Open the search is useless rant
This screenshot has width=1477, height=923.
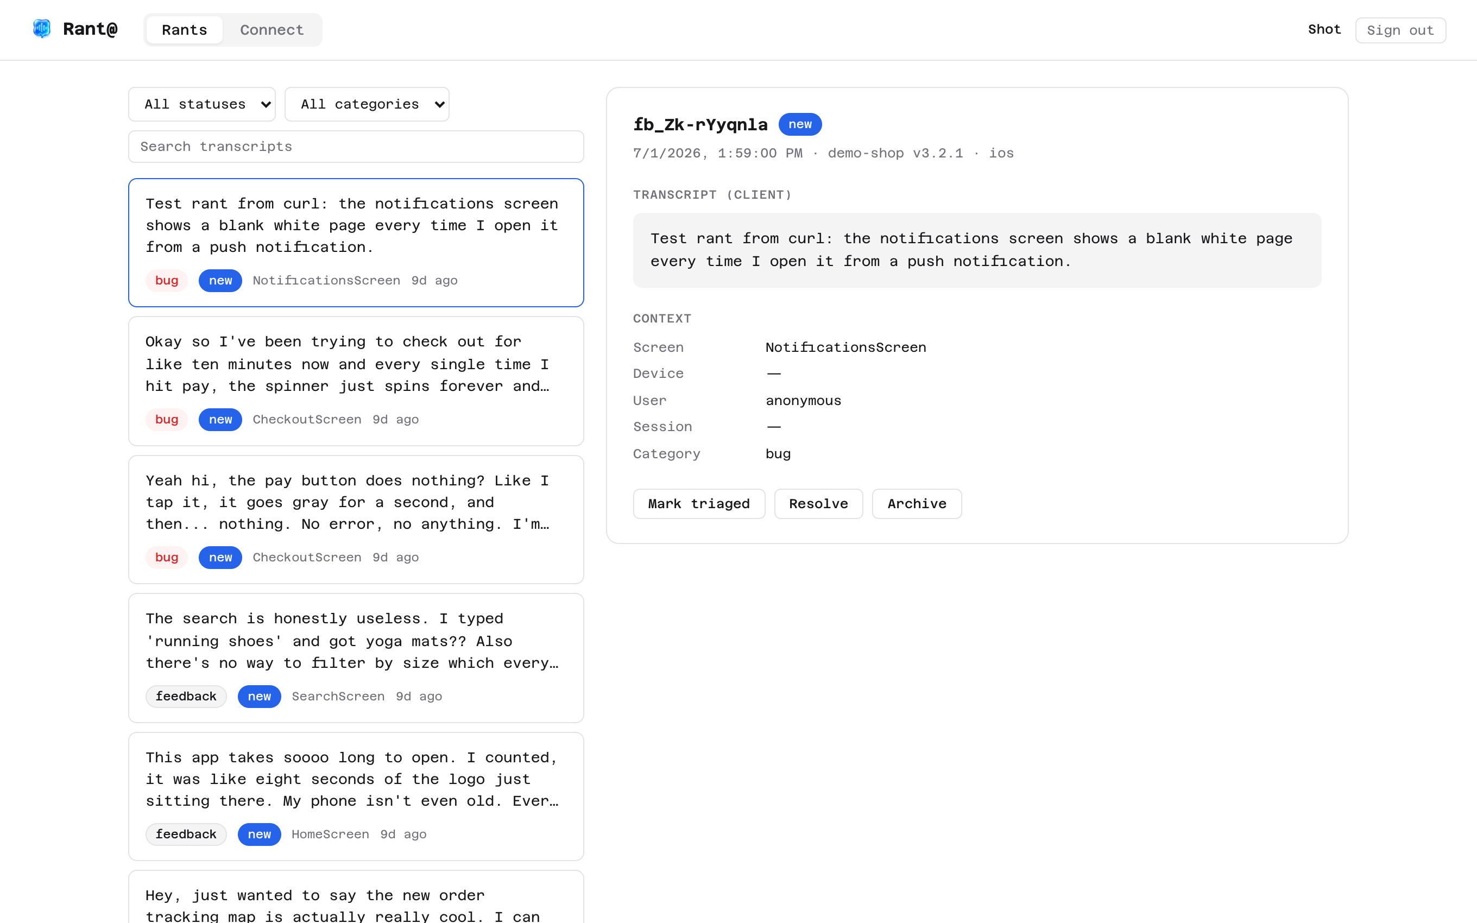coord(356,658)
